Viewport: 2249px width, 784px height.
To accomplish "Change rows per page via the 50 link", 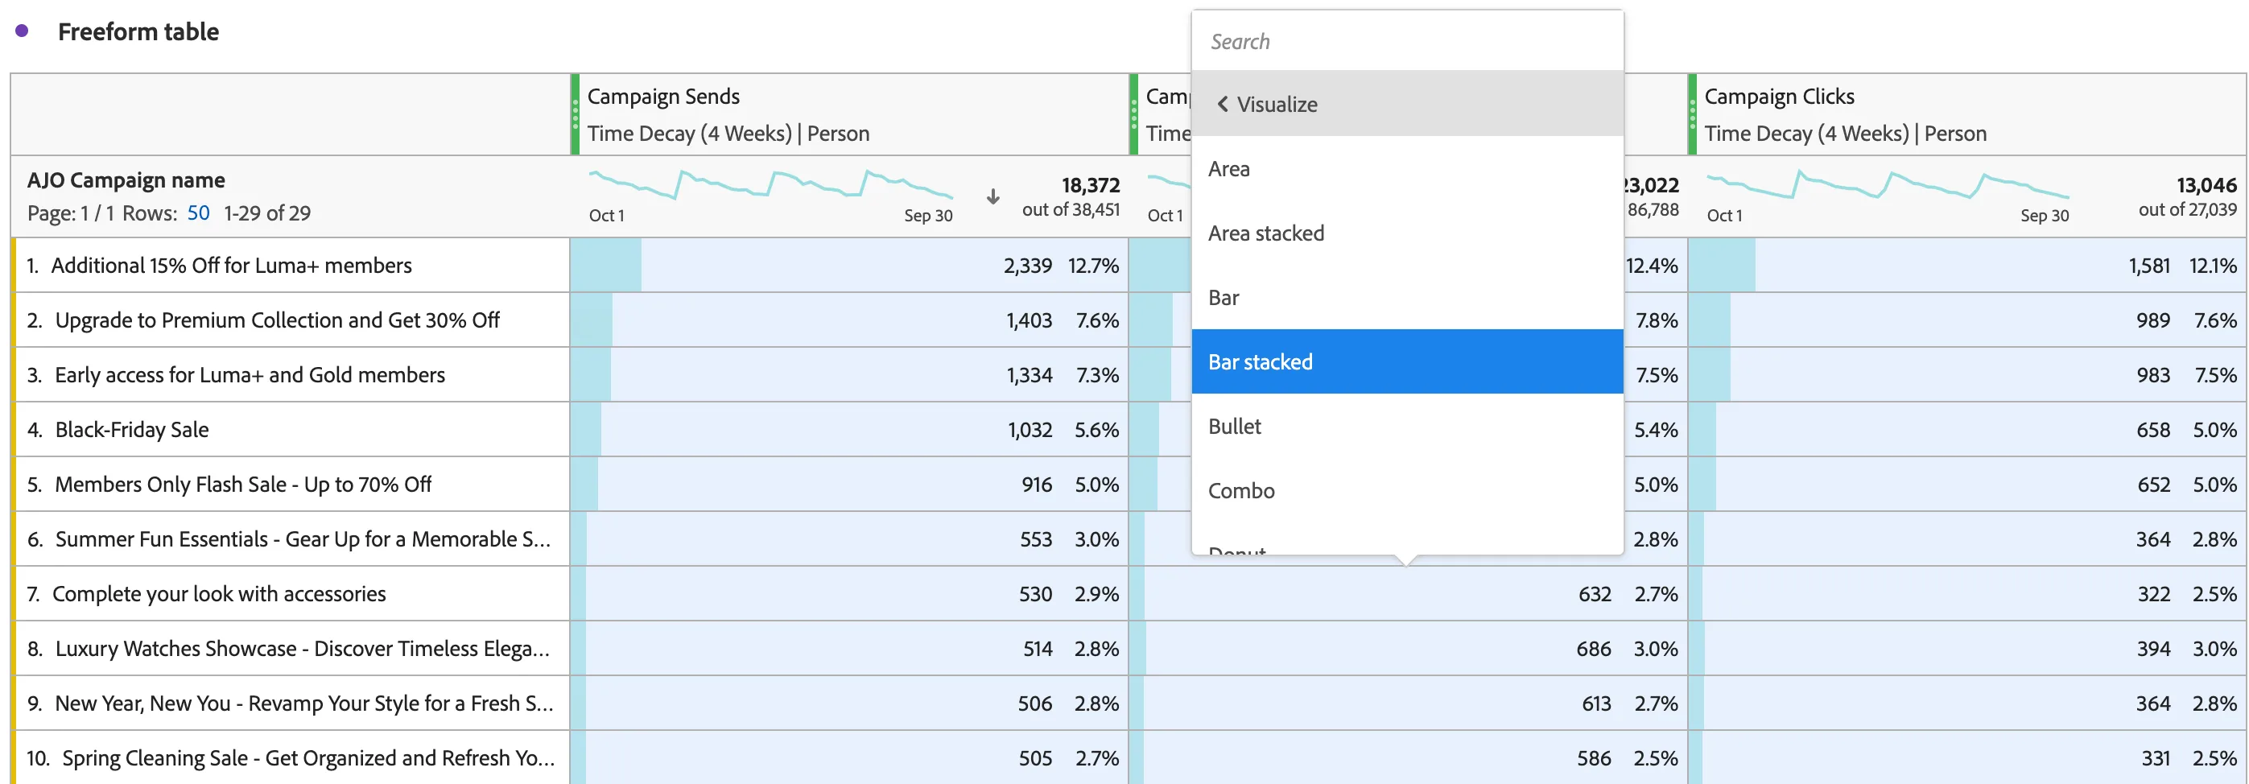I will click(198, 213).
